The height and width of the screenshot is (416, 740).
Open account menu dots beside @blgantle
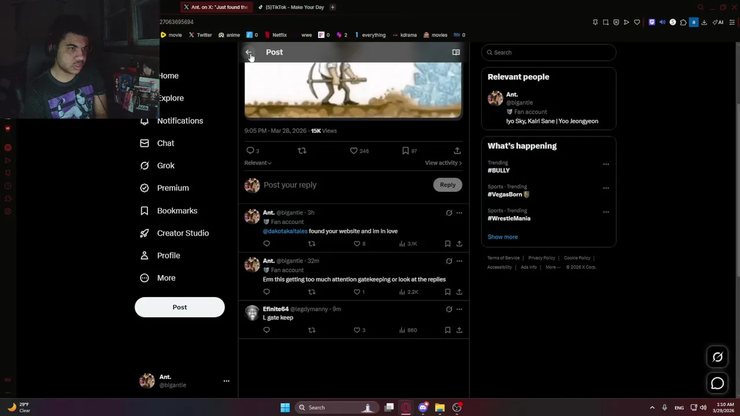[x=226, y=381]
